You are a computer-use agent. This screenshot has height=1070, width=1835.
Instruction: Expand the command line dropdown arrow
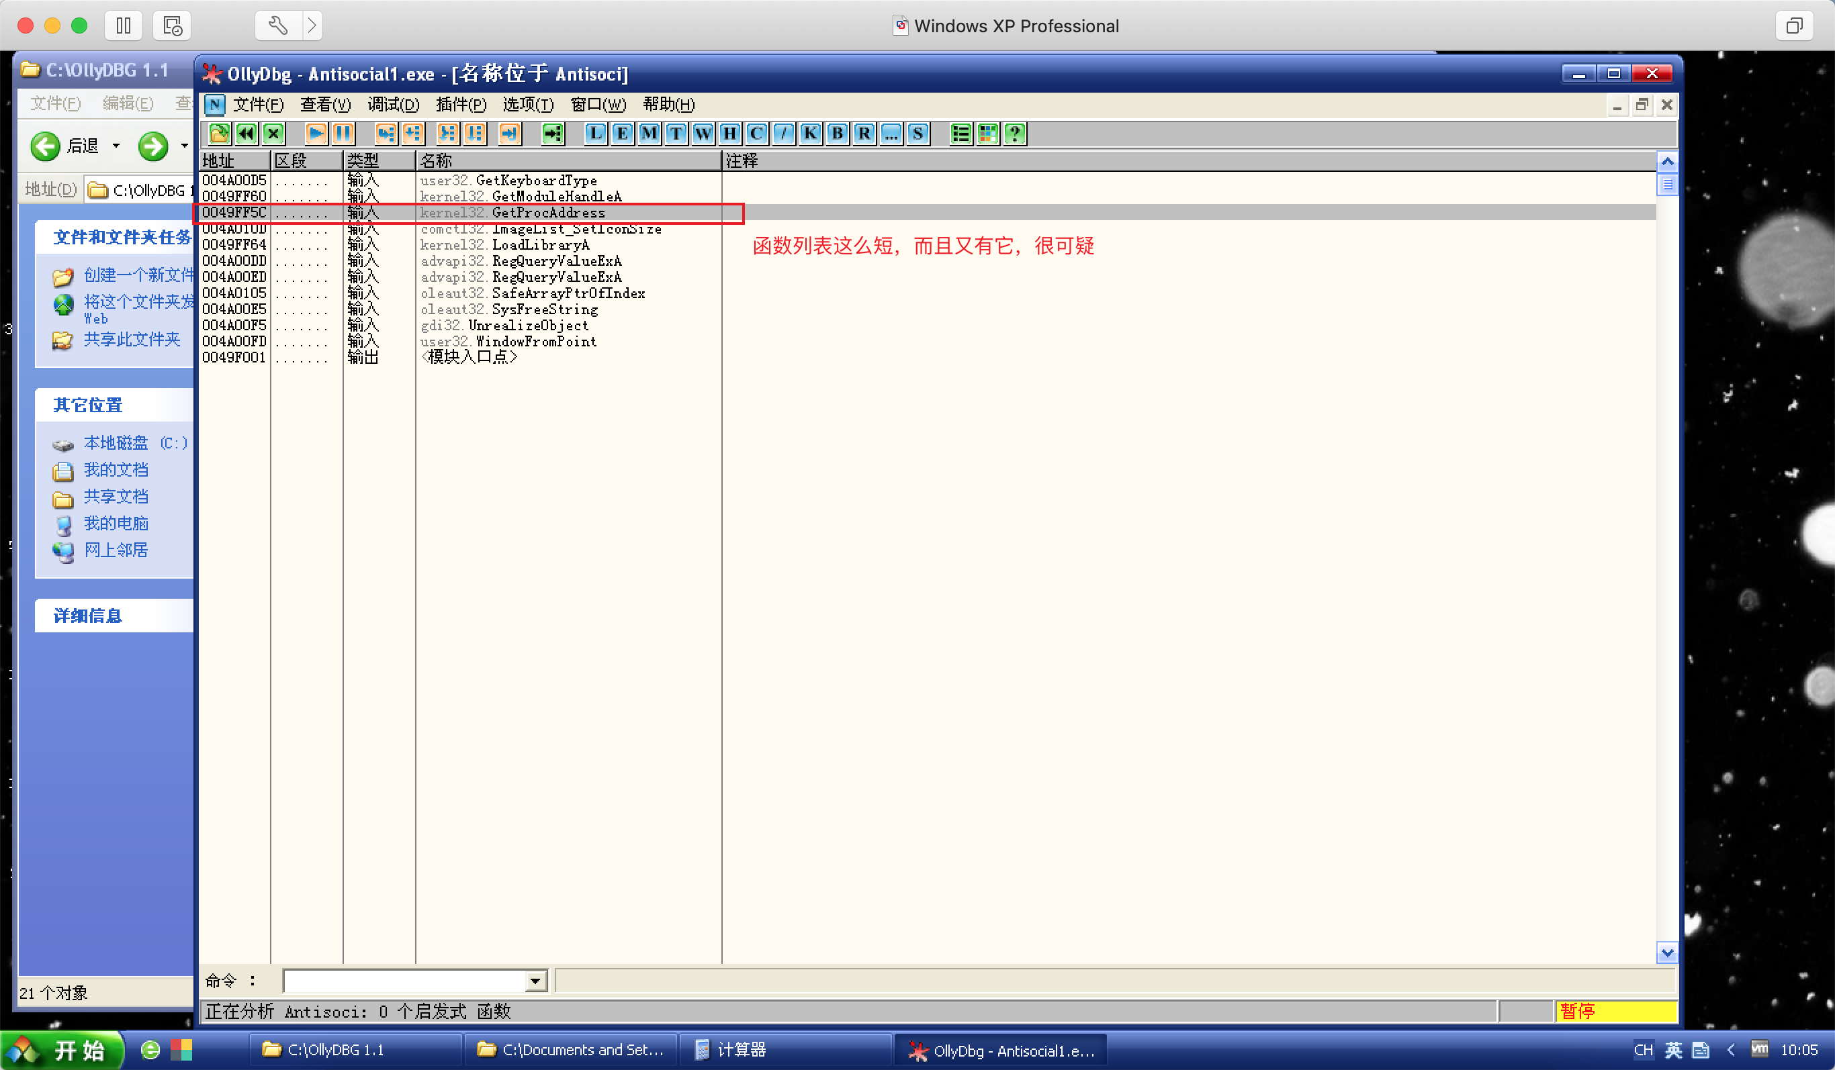[535, 981]
